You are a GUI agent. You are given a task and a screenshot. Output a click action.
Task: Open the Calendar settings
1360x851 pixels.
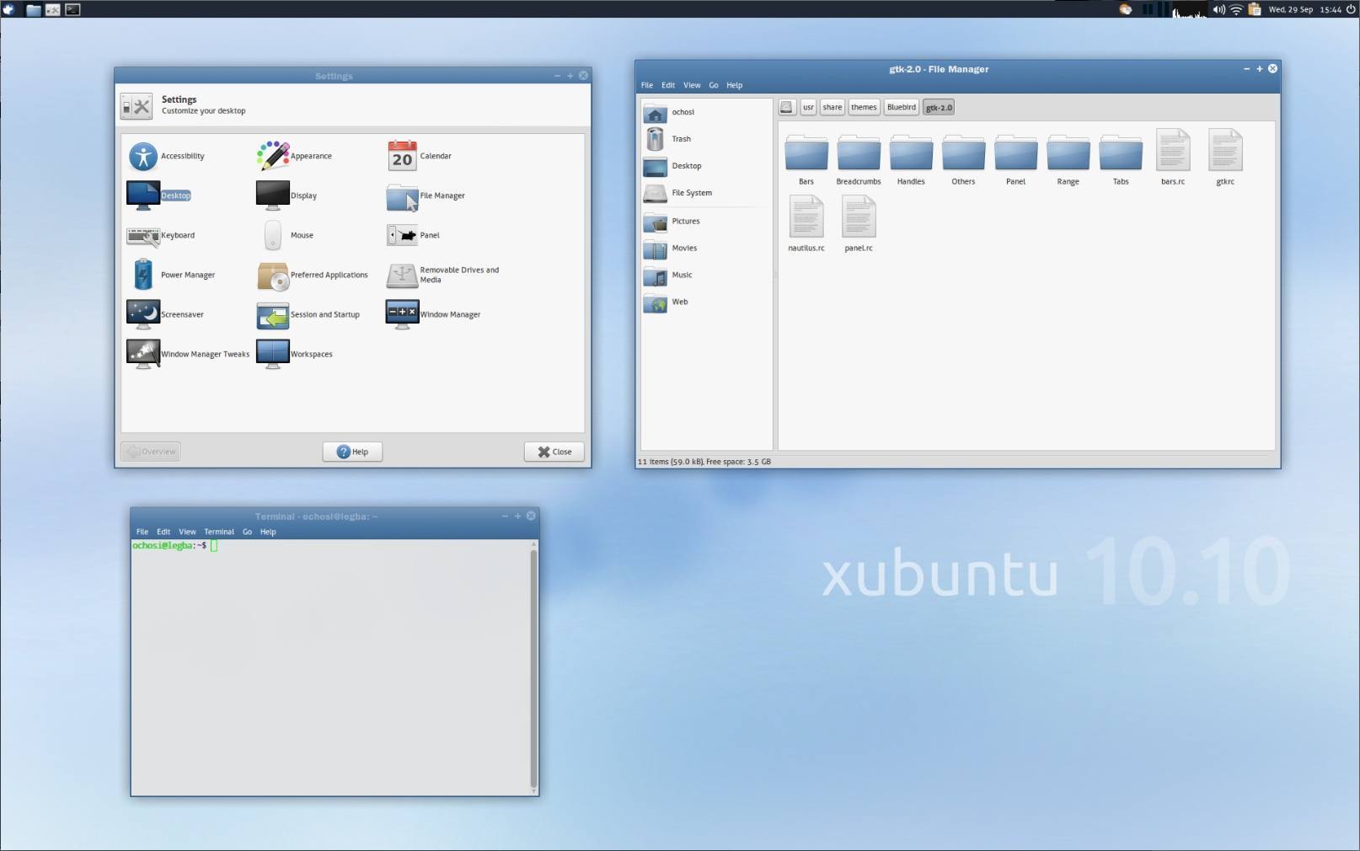[x=435, y=156]
